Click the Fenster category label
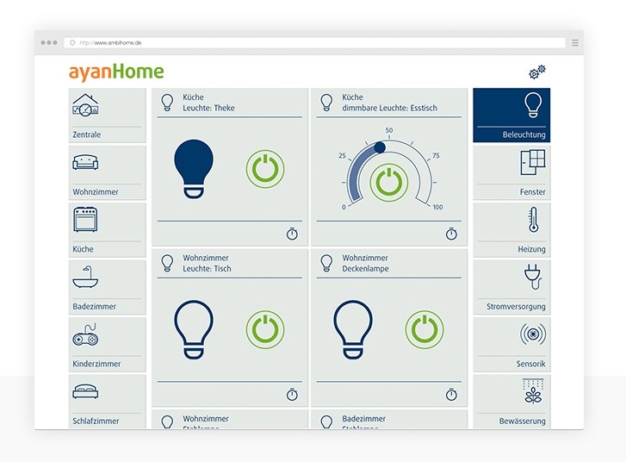This screenshot has height=462, width=626. 533,192
